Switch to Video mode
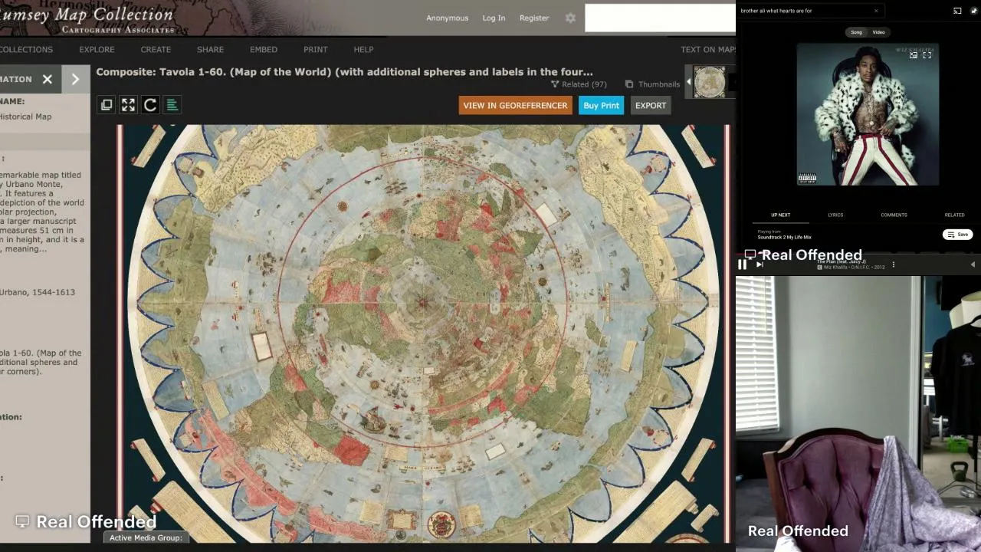981x552 pixels. (878, 32)
